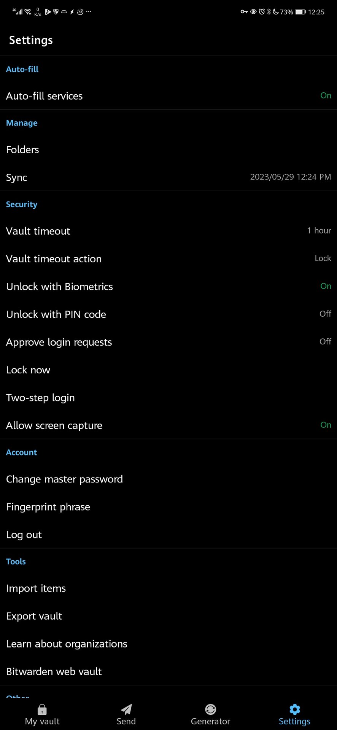Tap the Settings gear icon
Screen dimensions: 337x730
pos(294,709)
